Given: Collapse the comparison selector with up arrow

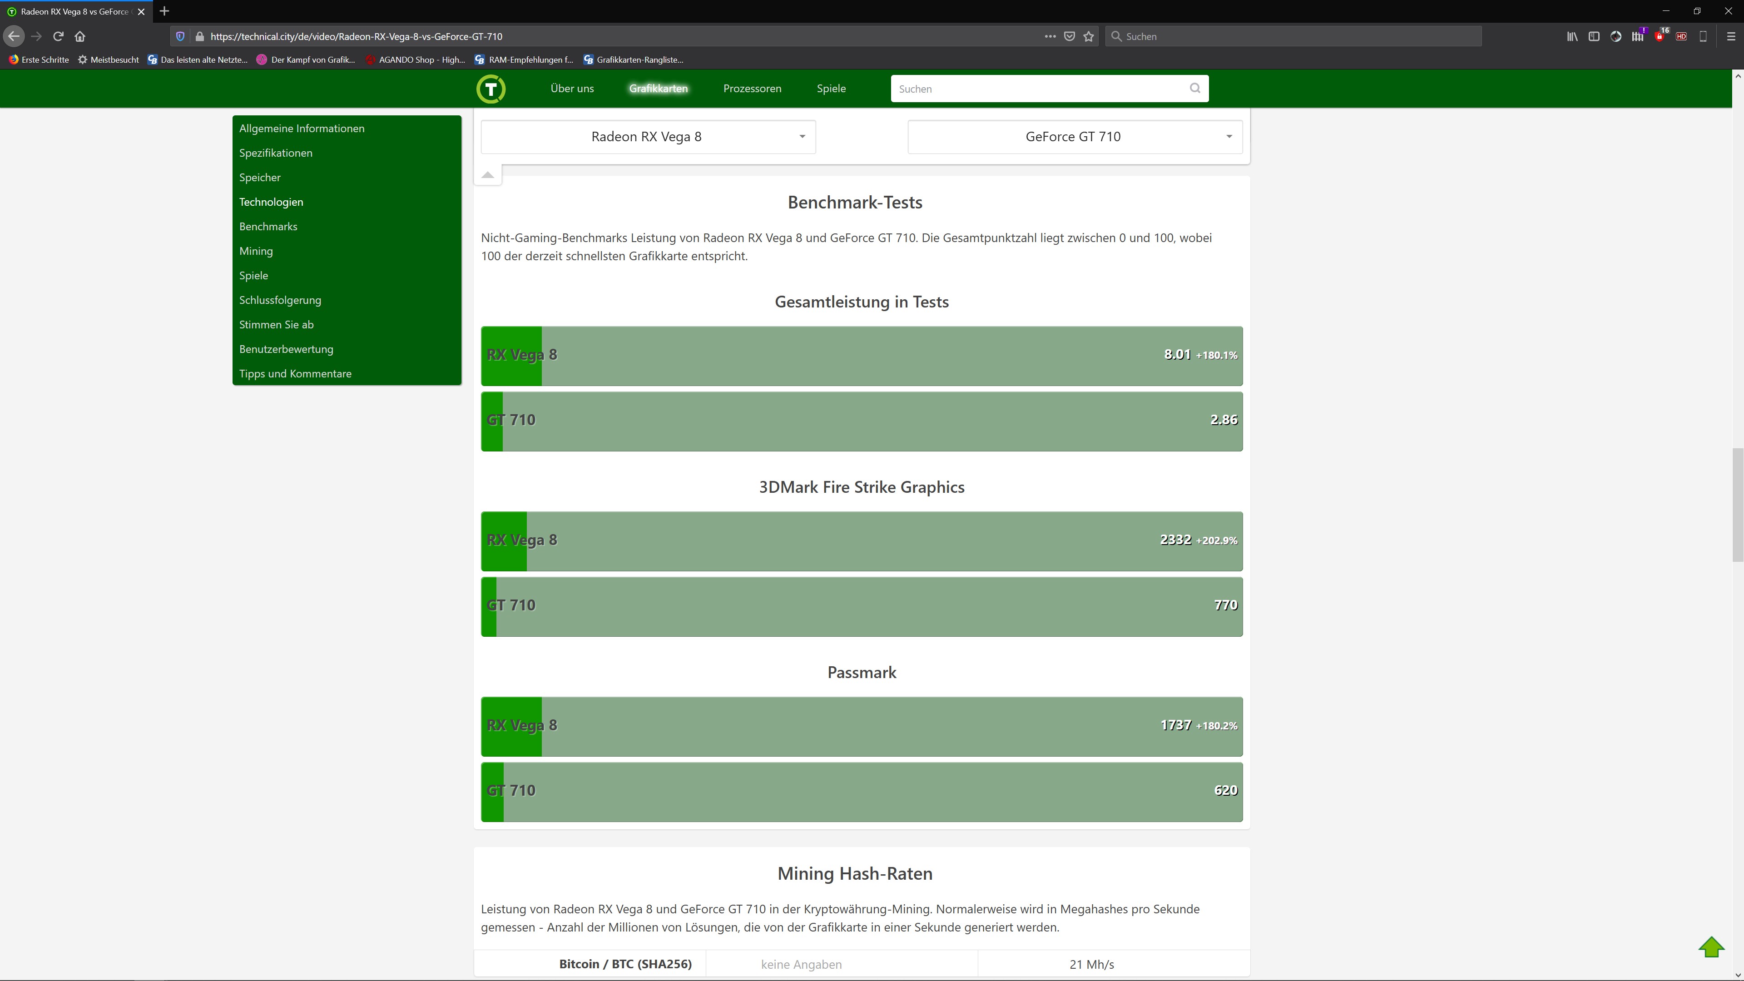Looking at the screenshot, I should click(x=487, y=175).
